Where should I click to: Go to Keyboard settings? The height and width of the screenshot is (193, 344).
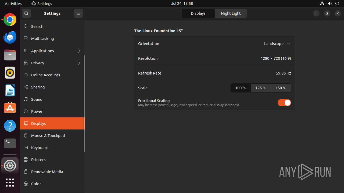(52, 147)
